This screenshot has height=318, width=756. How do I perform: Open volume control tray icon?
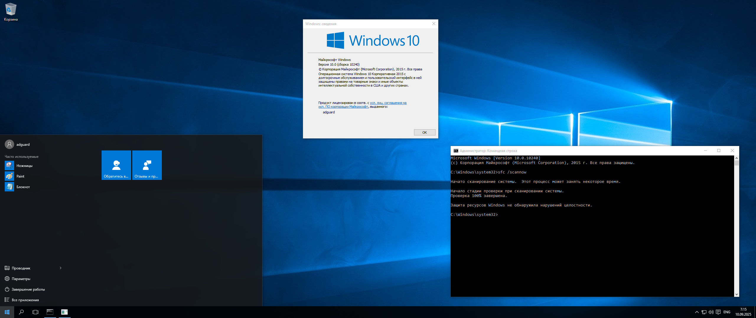(x=711, y=312)
